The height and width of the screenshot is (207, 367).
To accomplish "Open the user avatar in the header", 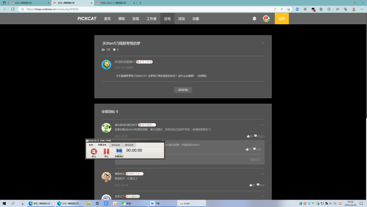I will (266, 18).
